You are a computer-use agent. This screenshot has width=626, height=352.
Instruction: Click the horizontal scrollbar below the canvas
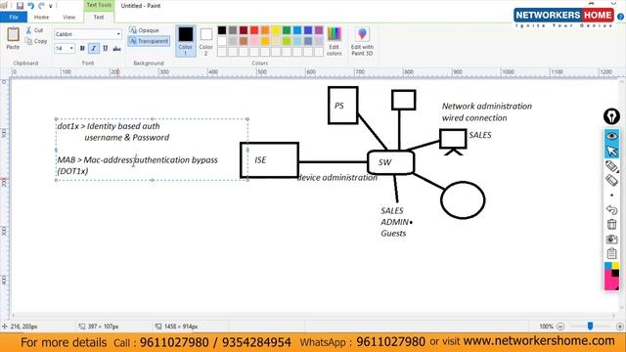pyautogui.click(x=314, y=315)
